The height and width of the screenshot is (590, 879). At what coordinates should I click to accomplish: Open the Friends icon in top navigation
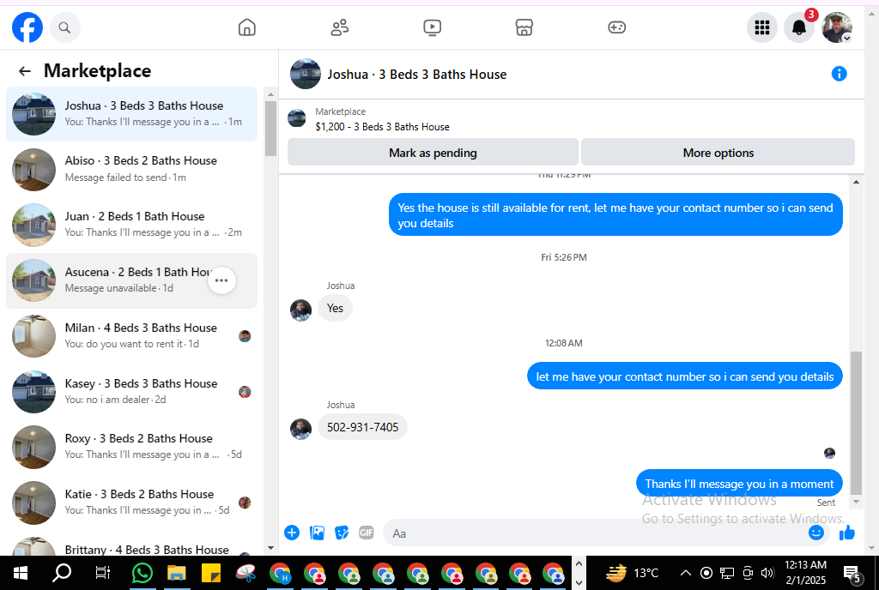pyautogui.click(x=339, y=27)
